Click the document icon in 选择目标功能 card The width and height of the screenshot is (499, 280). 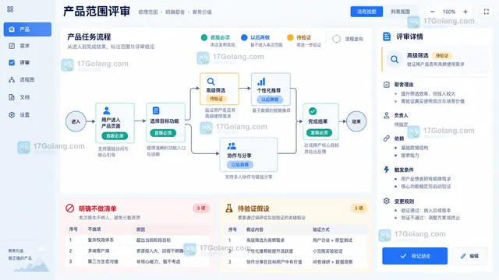[x=156, y=110]
